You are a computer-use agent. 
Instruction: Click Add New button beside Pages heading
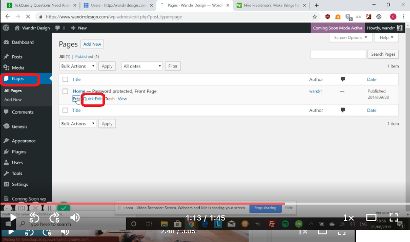[92, 44]
